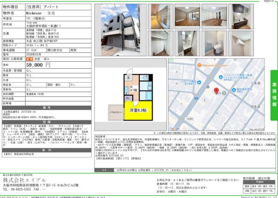This screenshot has width=278, height=198.
Task: Click the yellow 洋室6.3帖 room on floor plan
Action: (x=138, y=111)
